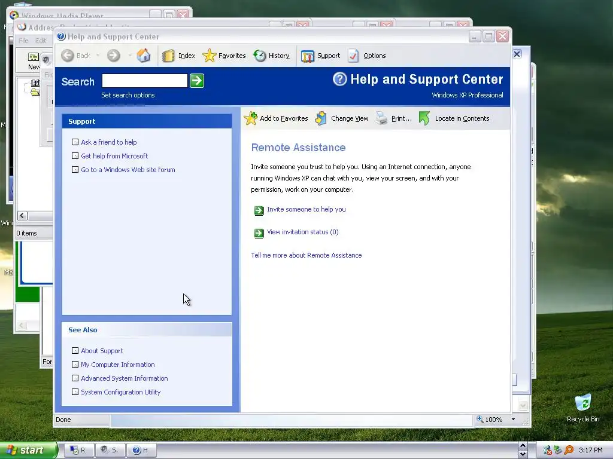Click Add to Favorites star icon

[x=251, y=118]
